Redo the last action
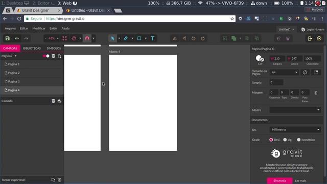327x184 pixels. pyautogui.click(x=26, y=38)
